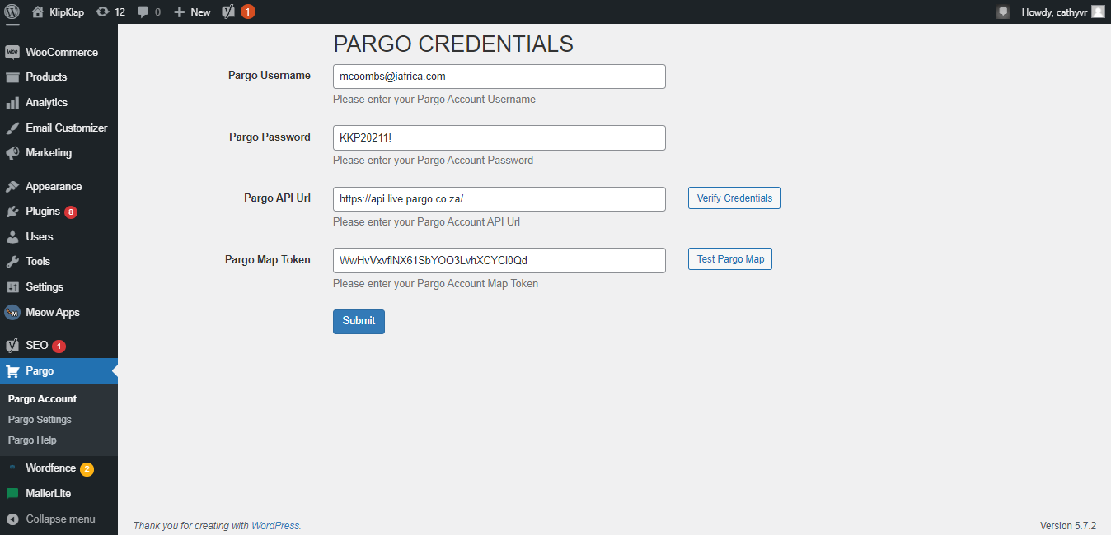This screenshot has height=535, width=1111.
Task: Click the Users icon in the sidebar
Action: (13, 236)
